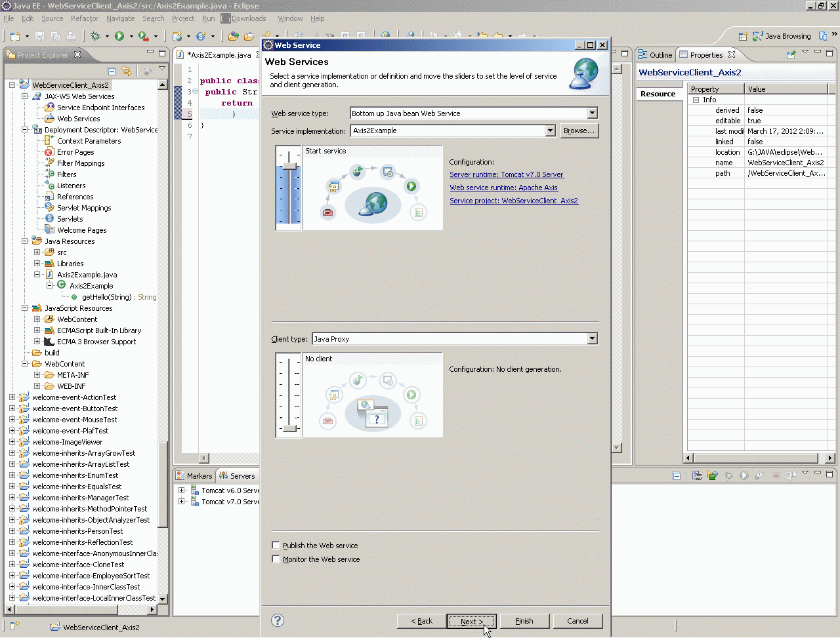Select the Welcome Pages tree item
Image resolution: width=840 pixels, height=638 pixels.
(x=82, y=230)
